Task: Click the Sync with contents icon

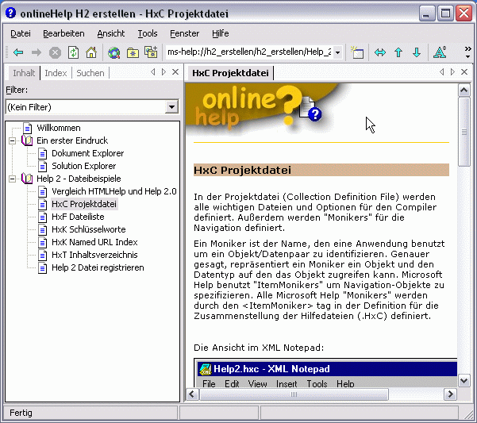Action: point(379,53)
